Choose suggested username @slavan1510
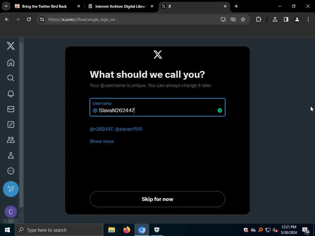Screen dimensions: 315x236 [x=129, y=129]
